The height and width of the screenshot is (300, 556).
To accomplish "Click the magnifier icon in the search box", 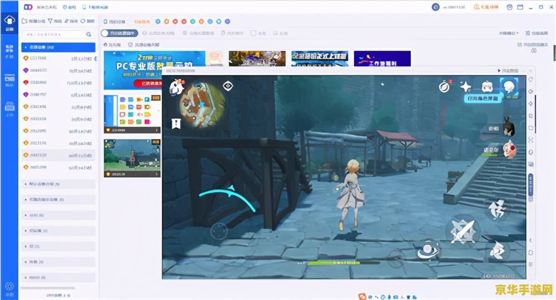I will tap(88, 34).
